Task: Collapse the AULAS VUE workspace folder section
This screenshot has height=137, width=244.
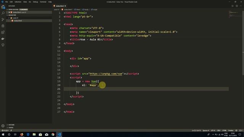Action: pyautogui.click(x=29, y=15)
